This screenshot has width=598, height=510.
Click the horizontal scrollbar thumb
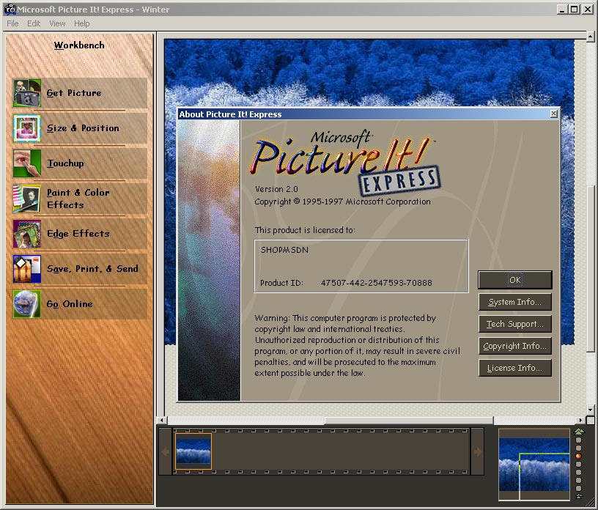[409, 421]
